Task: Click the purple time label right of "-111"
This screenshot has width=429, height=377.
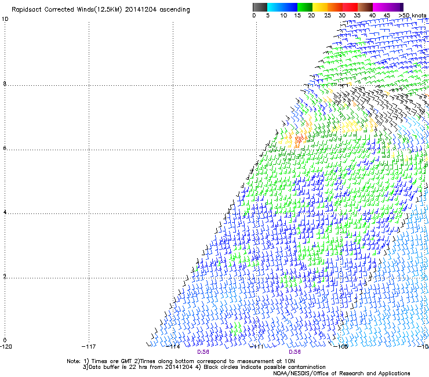Action: click(x=295, y=352)
